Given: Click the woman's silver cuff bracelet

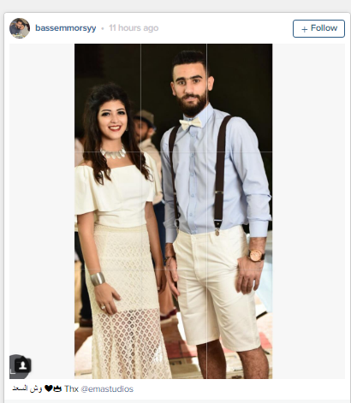Looking at the screenshot, I should (x=98, y=279).
